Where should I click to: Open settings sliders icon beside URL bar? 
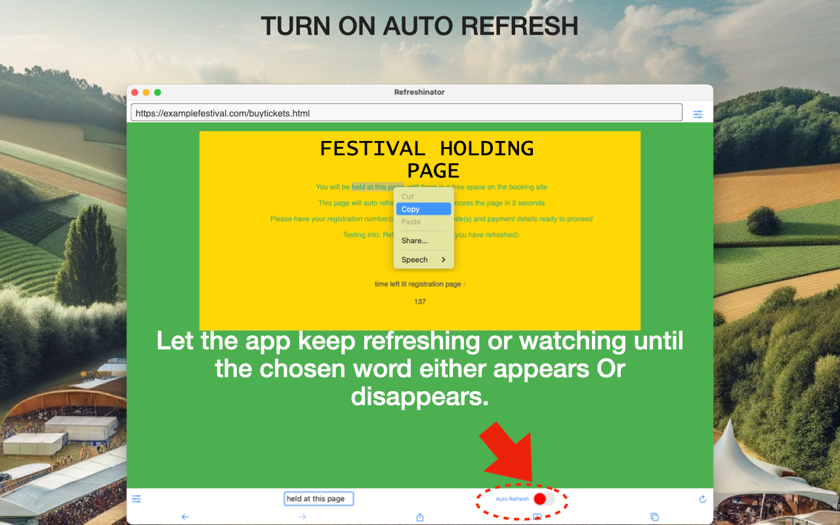(x=698, y=114)
